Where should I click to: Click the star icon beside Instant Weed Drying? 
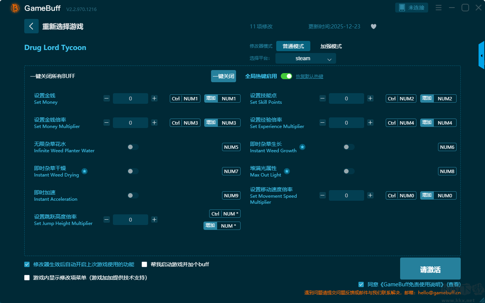pos(84,171)
